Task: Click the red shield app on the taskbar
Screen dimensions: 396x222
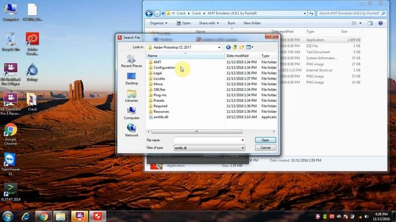Action: click(x=98, y=216)
